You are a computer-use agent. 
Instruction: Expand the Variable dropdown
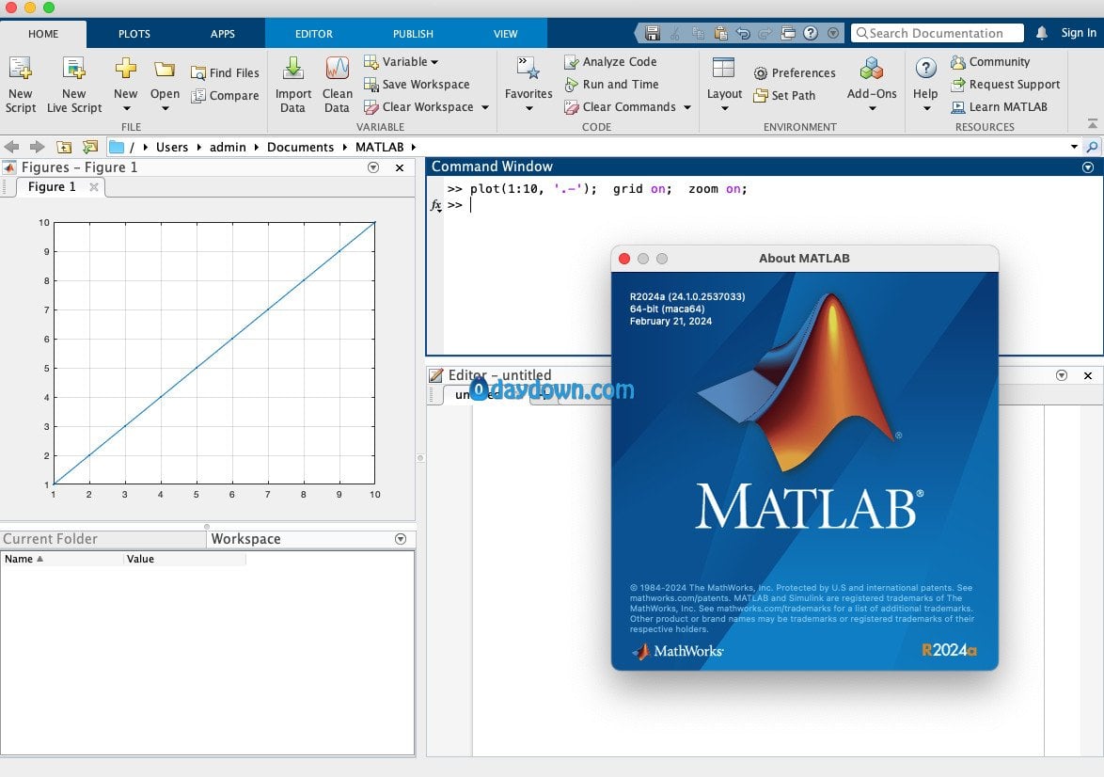click(402, 61)
